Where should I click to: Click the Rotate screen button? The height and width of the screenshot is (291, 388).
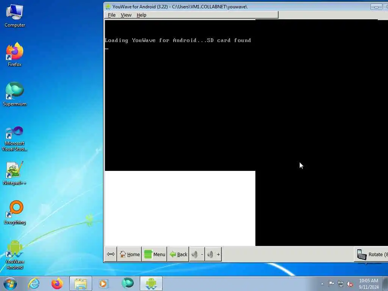[x=371, y=254]
